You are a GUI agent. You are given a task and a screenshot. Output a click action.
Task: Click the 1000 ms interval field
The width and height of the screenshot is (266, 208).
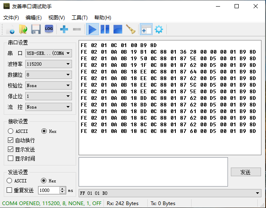pyautogui.click(x=49, y=190)
